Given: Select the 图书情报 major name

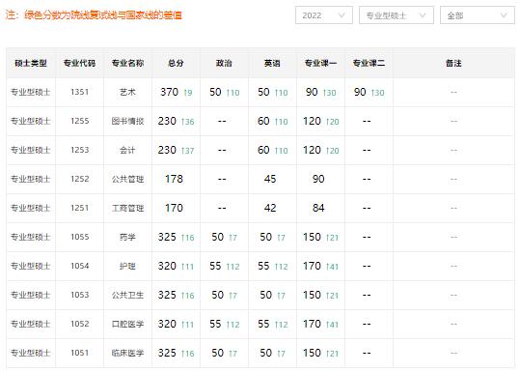Looking at the screenshot, I should 127,121.
